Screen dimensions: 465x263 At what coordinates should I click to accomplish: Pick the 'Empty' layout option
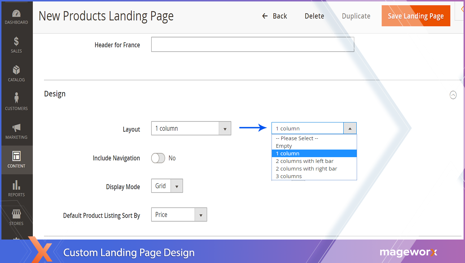tap(284, 146)
